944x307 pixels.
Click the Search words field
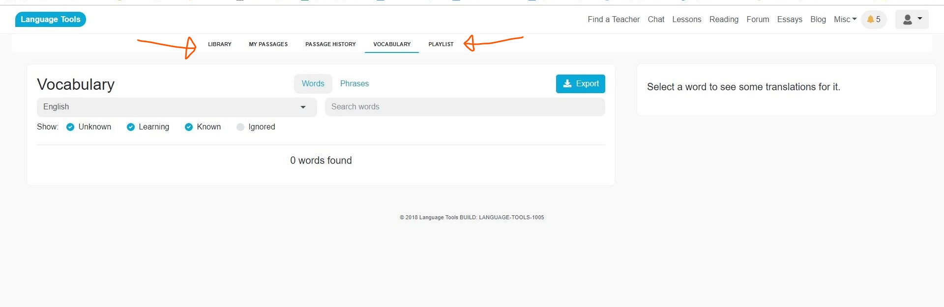click(x=465, y=107)
